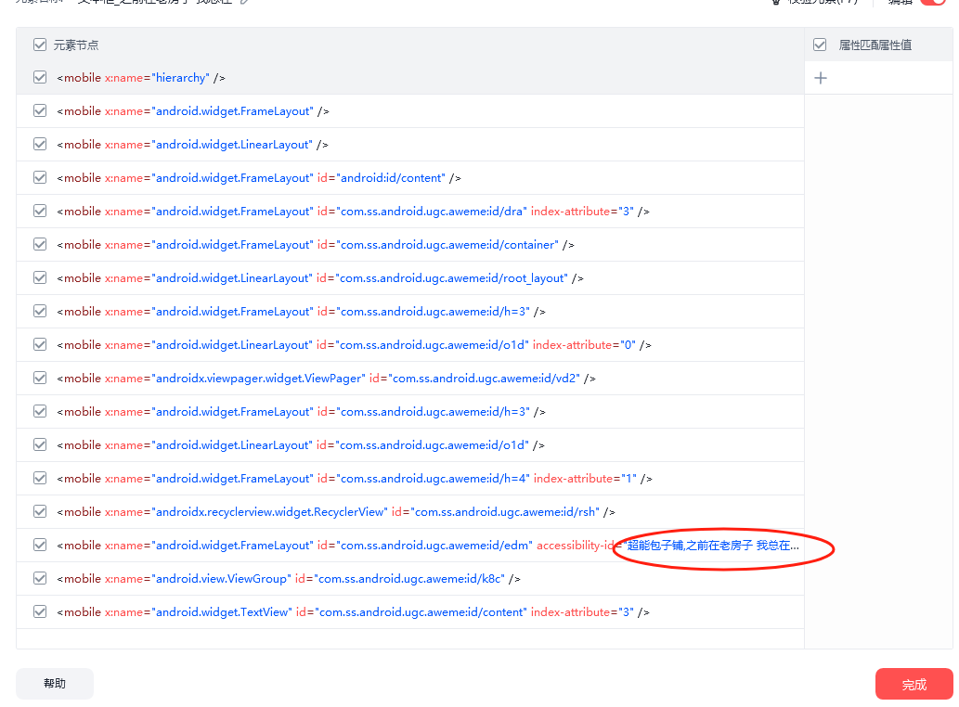This screenshot has width=959, height=707.
Task: Uncheck the hierarchy node checkbox
Action: (x=40, y=77)
